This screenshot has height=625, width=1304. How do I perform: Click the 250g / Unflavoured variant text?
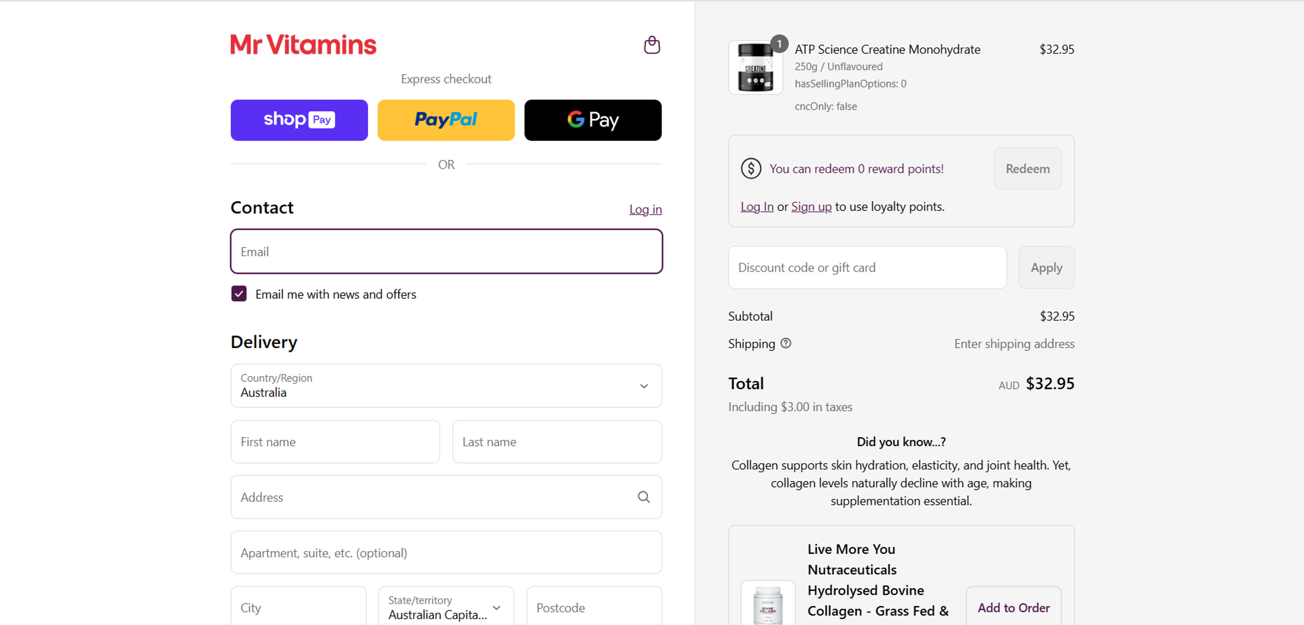[838, 66]
